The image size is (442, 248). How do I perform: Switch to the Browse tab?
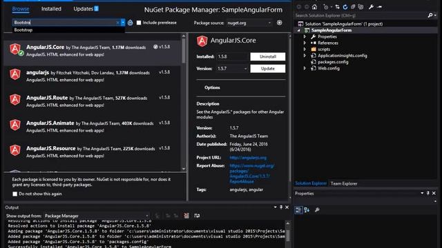click(x=21, y=9)
